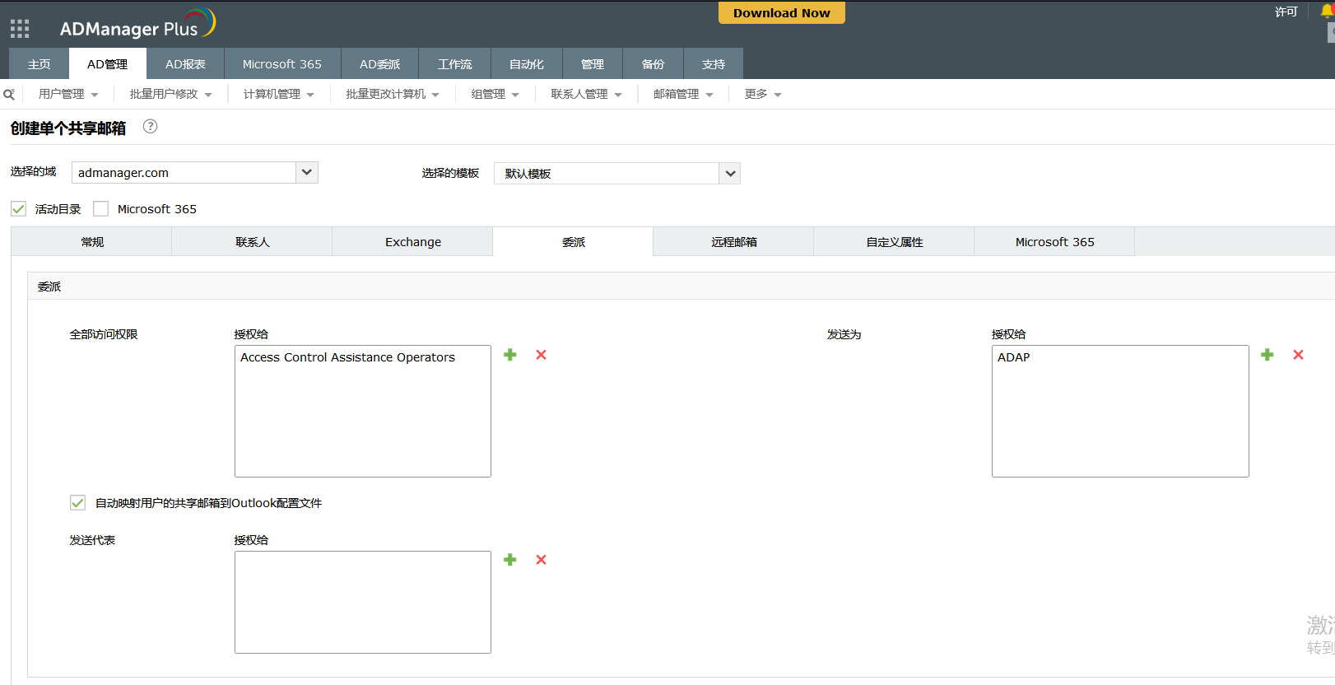1335x685 pixels.
Task: Select Access Control Assistance Operators entry
Action: pos(347,357)
